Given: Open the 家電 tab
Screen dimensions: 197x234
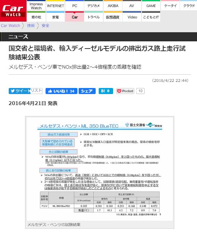Looking at the screenshot, I should pos(55,17).
